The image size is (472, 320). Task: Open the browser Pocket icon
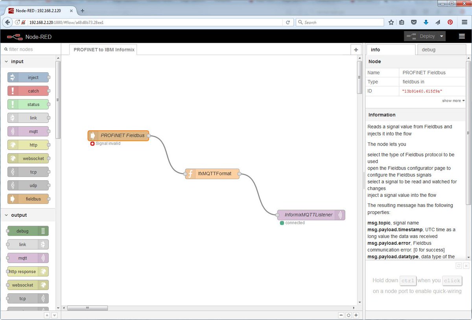point(414,22)
